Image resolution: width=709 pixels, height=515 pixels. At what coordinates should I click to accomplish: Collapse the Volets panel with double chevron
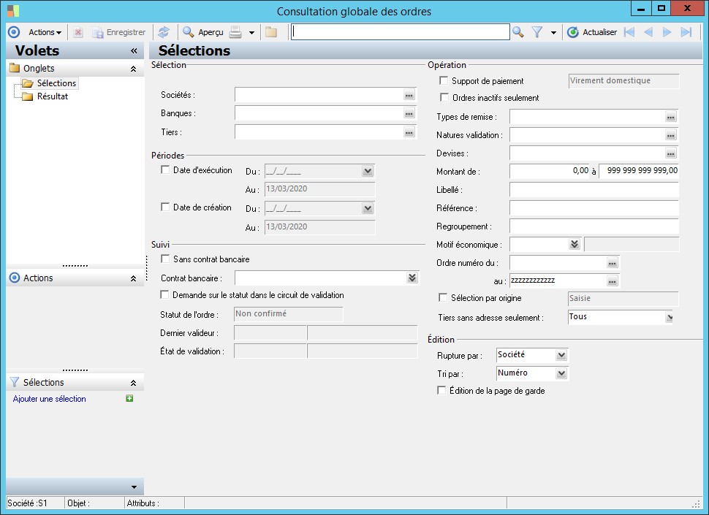coord(134,51)
